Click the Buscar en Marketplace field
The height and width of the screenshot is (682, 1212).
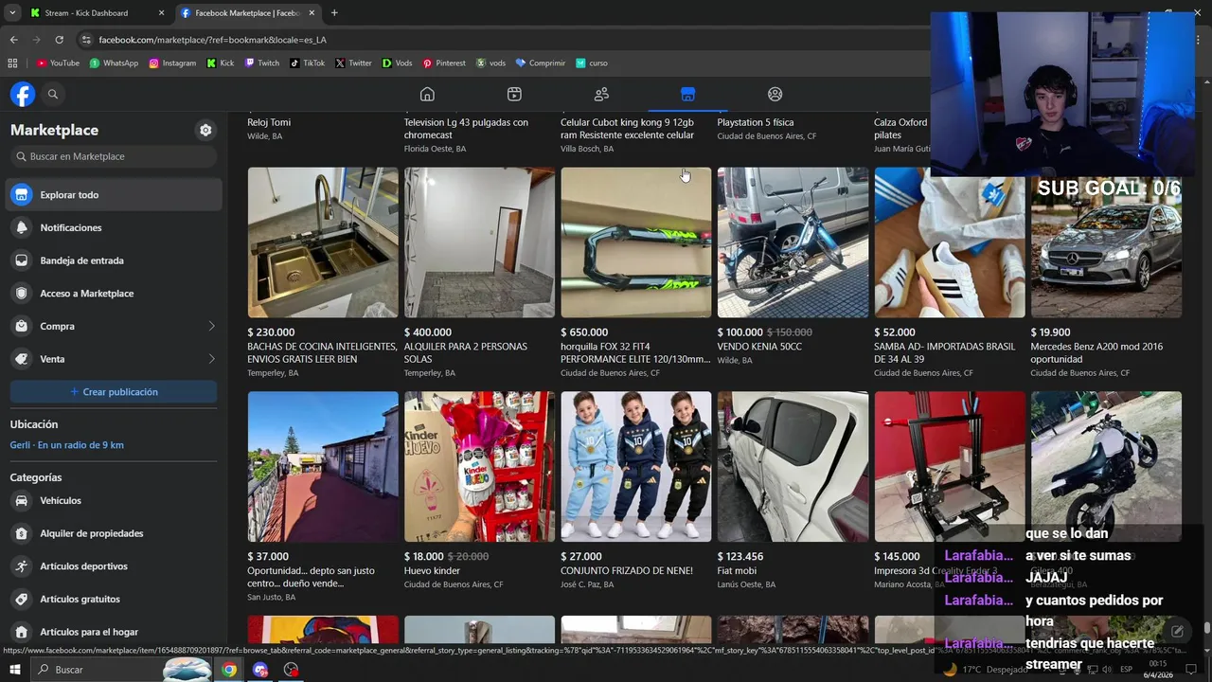click(x=114, y=156)
